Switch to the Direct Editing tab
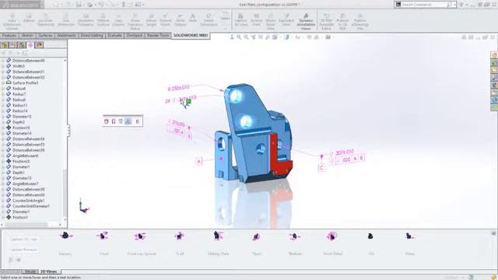The image size is (498, 280). [x=92, y=36]
